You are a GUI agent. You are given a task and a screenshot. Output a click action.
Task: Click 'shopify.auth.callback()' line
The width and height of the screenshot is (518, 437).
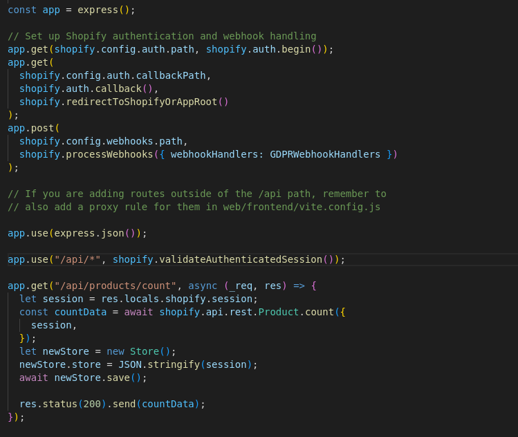[89, 89]
